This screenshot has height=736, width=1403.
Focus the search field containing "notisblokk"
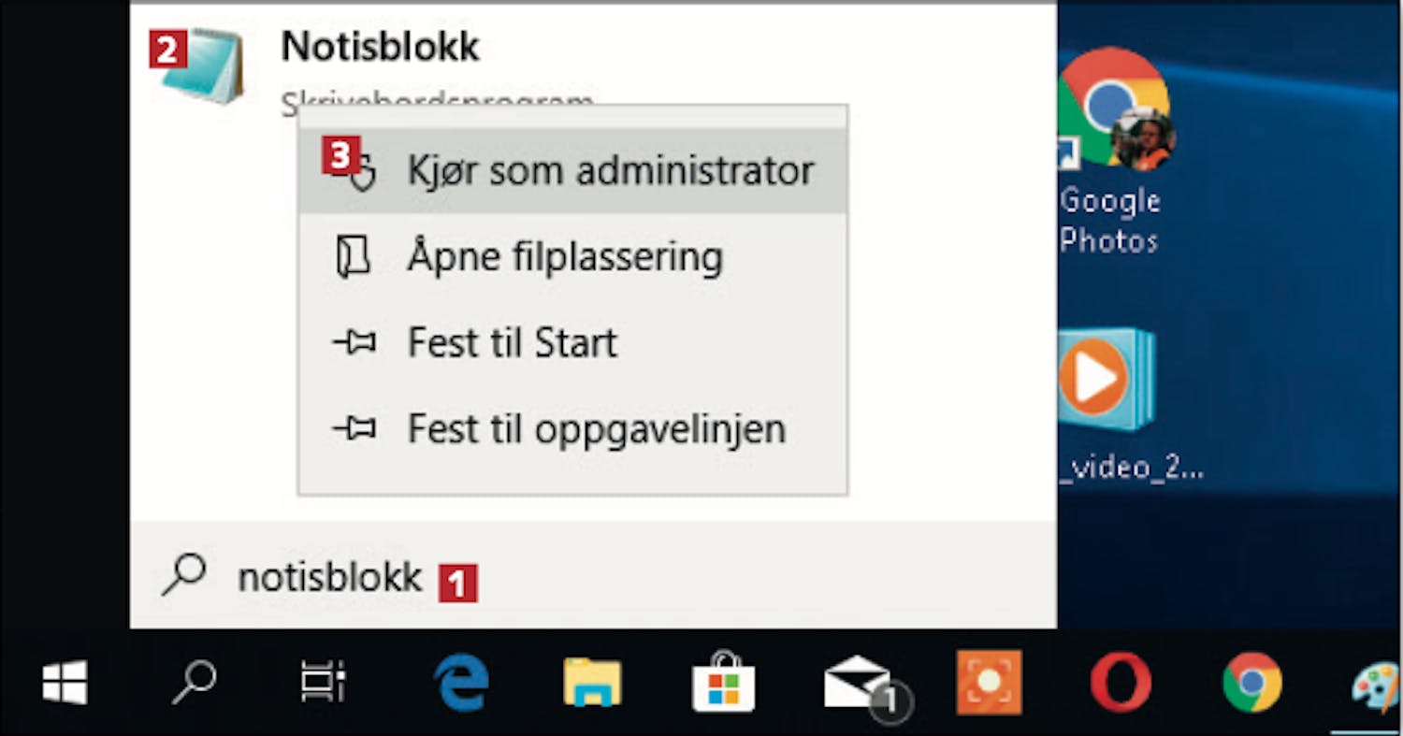593,576
